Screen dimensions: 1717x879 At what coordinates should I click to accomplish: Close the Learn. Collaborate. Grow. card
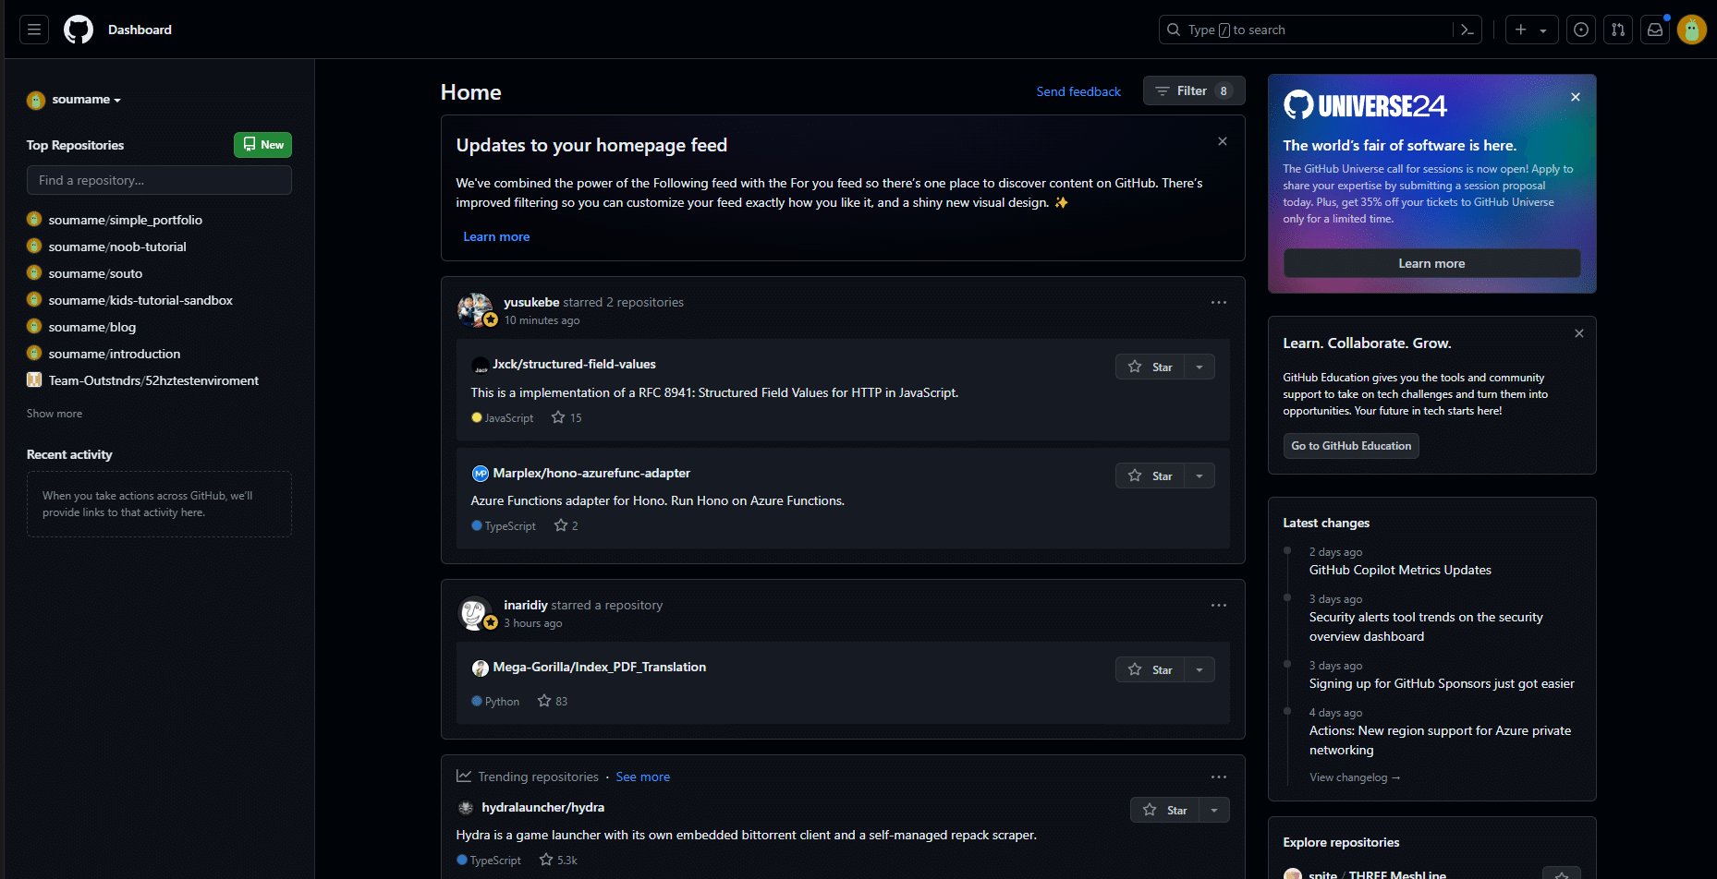click(x=1579, y=333)
